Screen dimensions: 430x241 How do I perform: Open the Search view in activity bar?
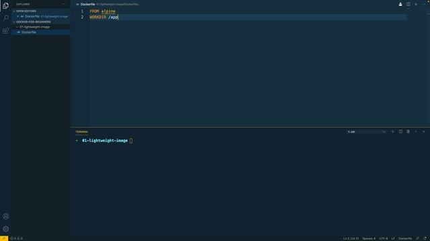pos(5,18)
